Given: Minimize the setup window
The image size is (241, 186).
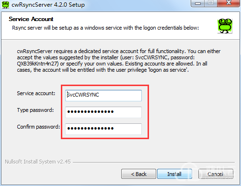Looking at the screenshot, I should tap(198, 3).
